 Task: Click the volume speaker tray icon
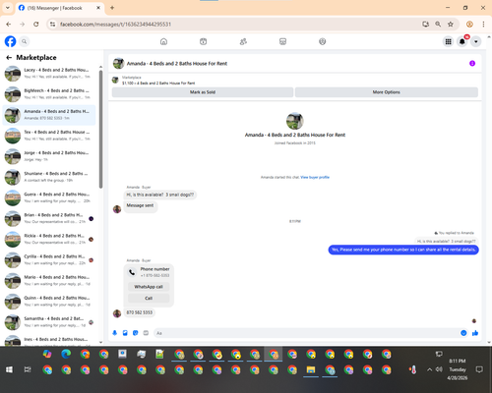tap(439, 369)
